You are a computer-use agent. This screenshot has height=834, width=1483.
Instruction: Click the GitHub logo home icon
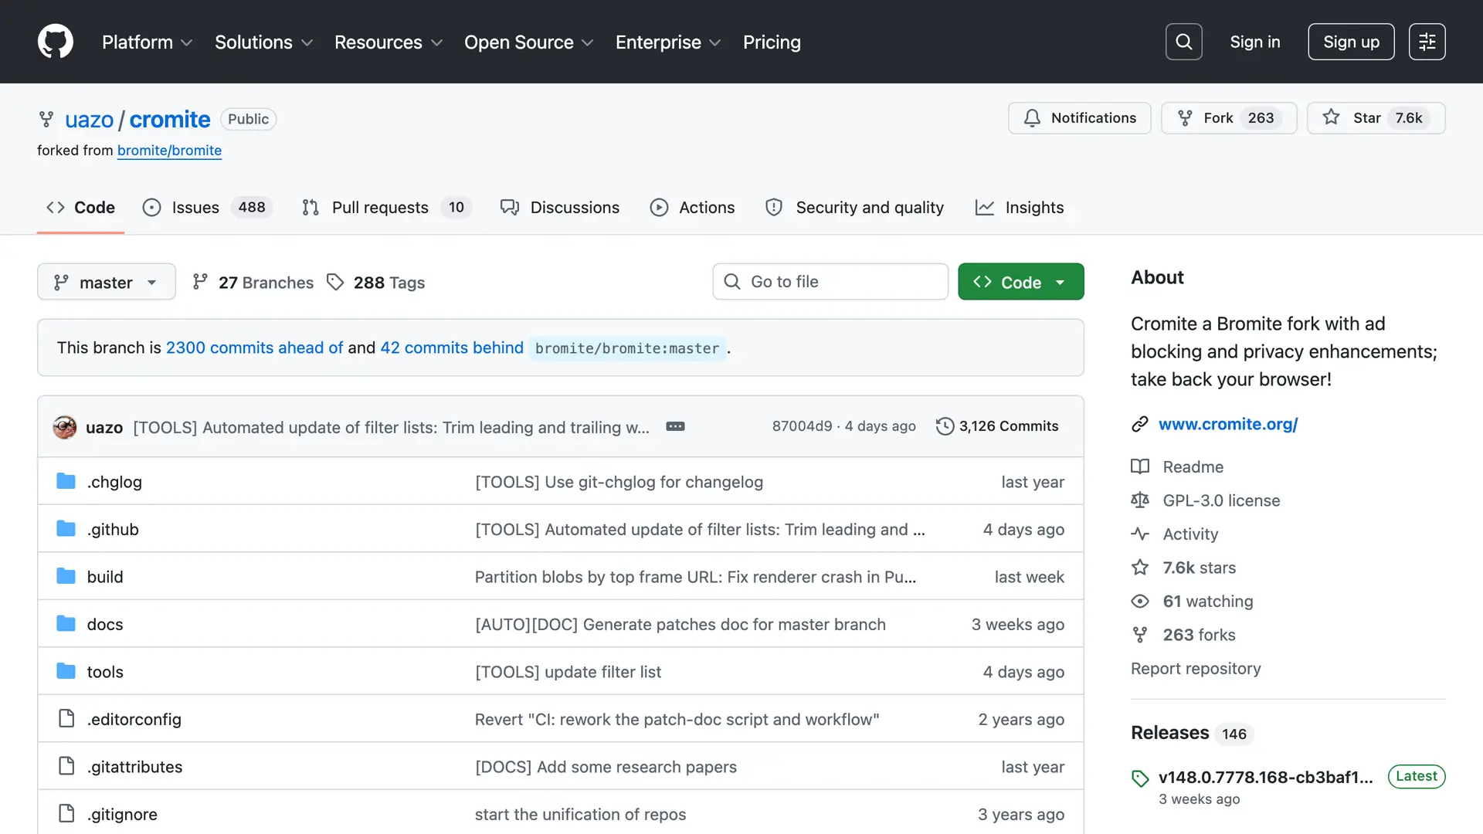tap(56, 42)
